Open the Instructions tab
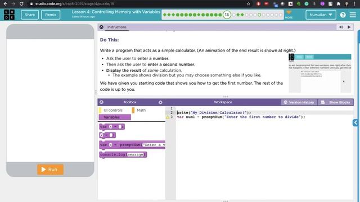The width and height of the screenshot is (360, 202). click(x=116, y=27)
